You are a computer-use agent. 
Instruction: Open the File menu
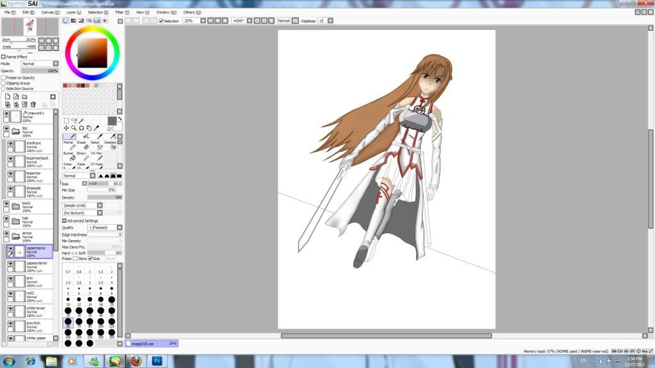click(x=10, y=13)
